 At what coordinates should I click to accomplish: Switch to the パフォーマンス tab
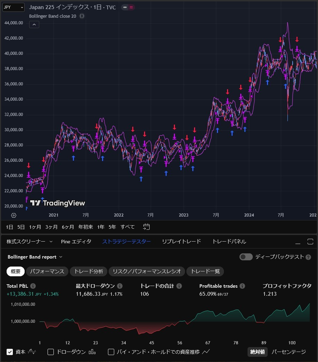pos(47,271)
